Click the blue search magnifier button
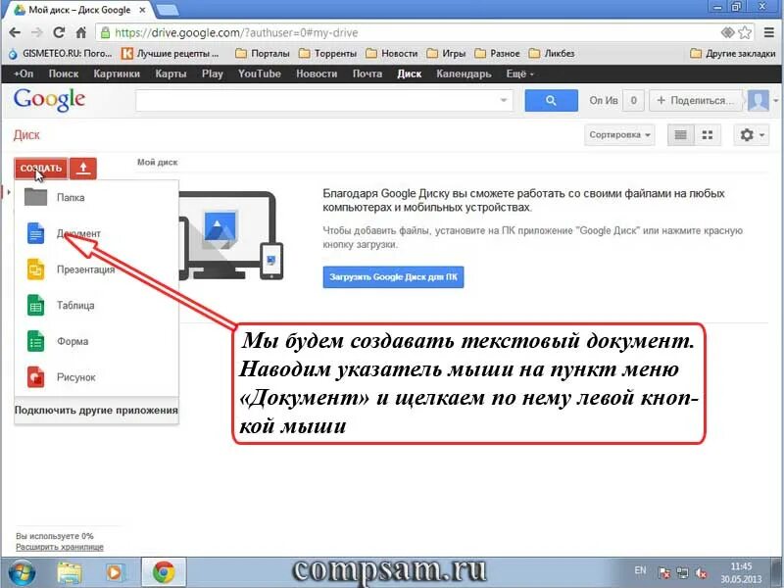The width and height of the screenshot is (784, 588). pos(551,101)
